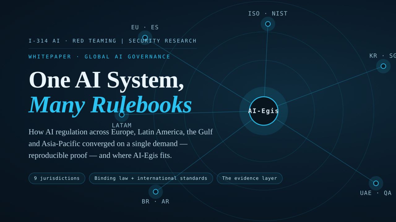Image resolution: width=396 pixels, height=222 pixels.
Task: Select the UAE · QA node circle
Action: 376,183
